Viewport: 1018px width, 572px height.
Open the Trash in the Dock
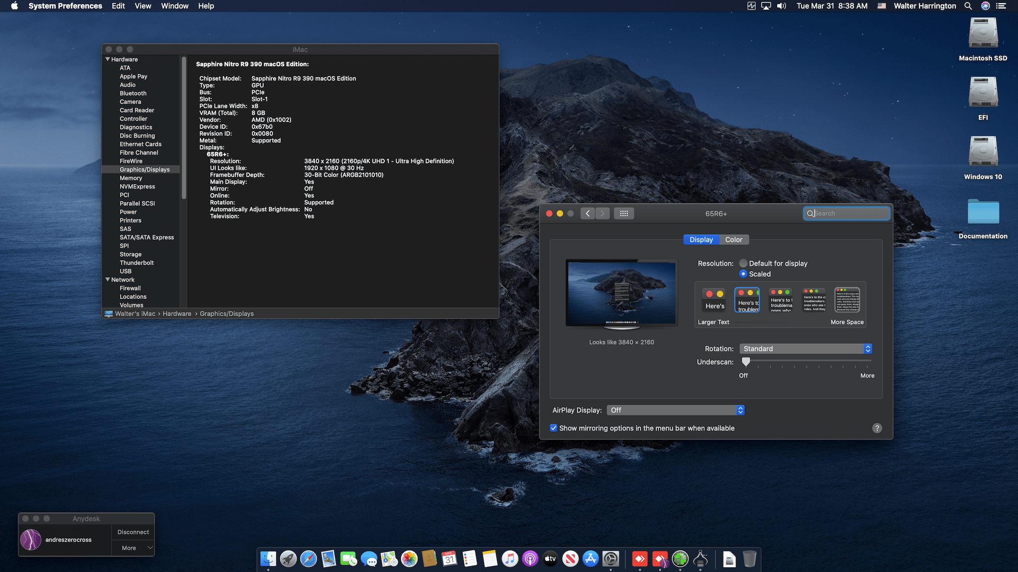[x=750, y=559]
